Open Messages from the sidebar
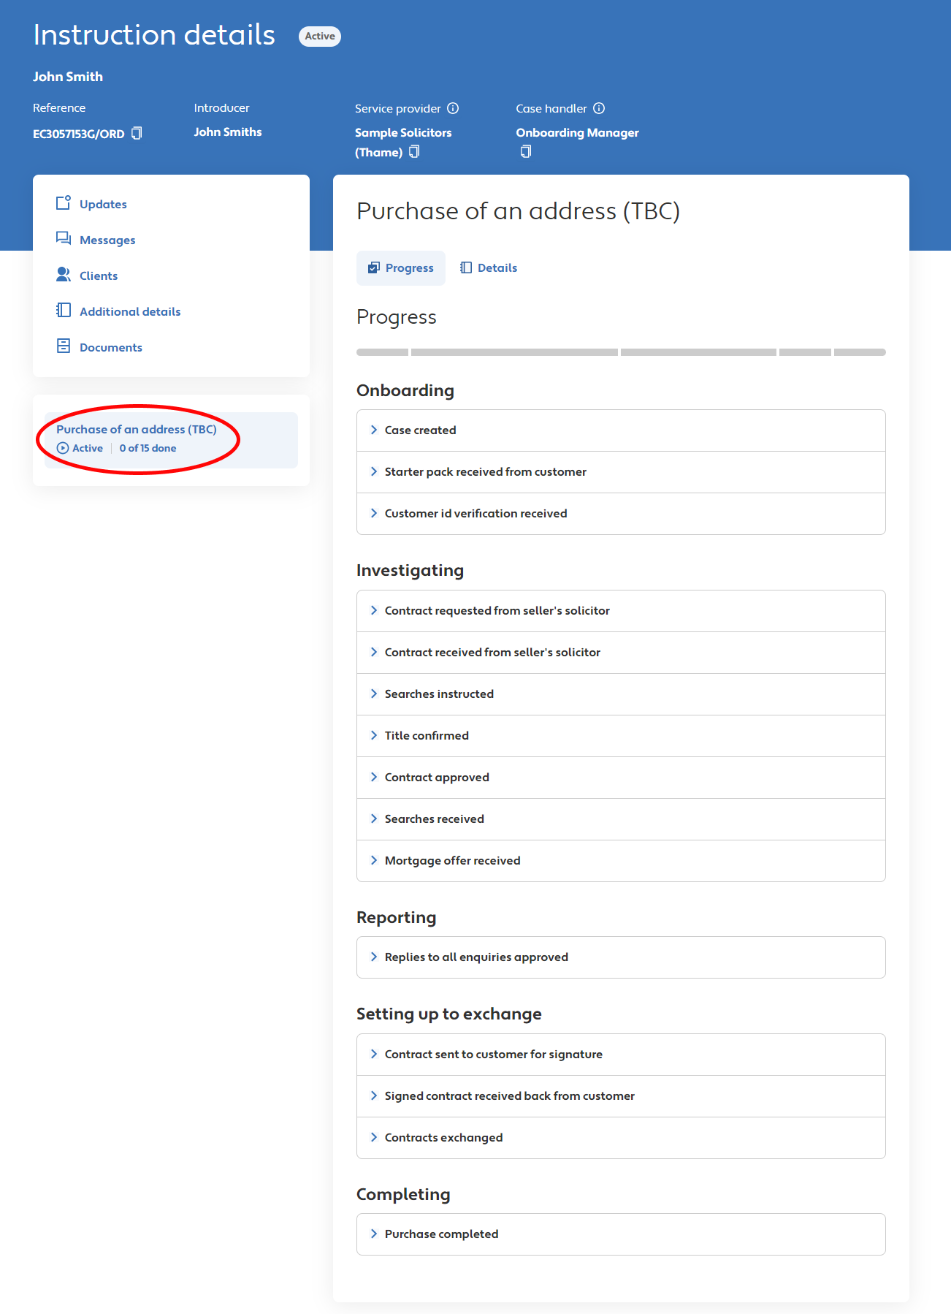951x1314 pixels. point(107,240)
